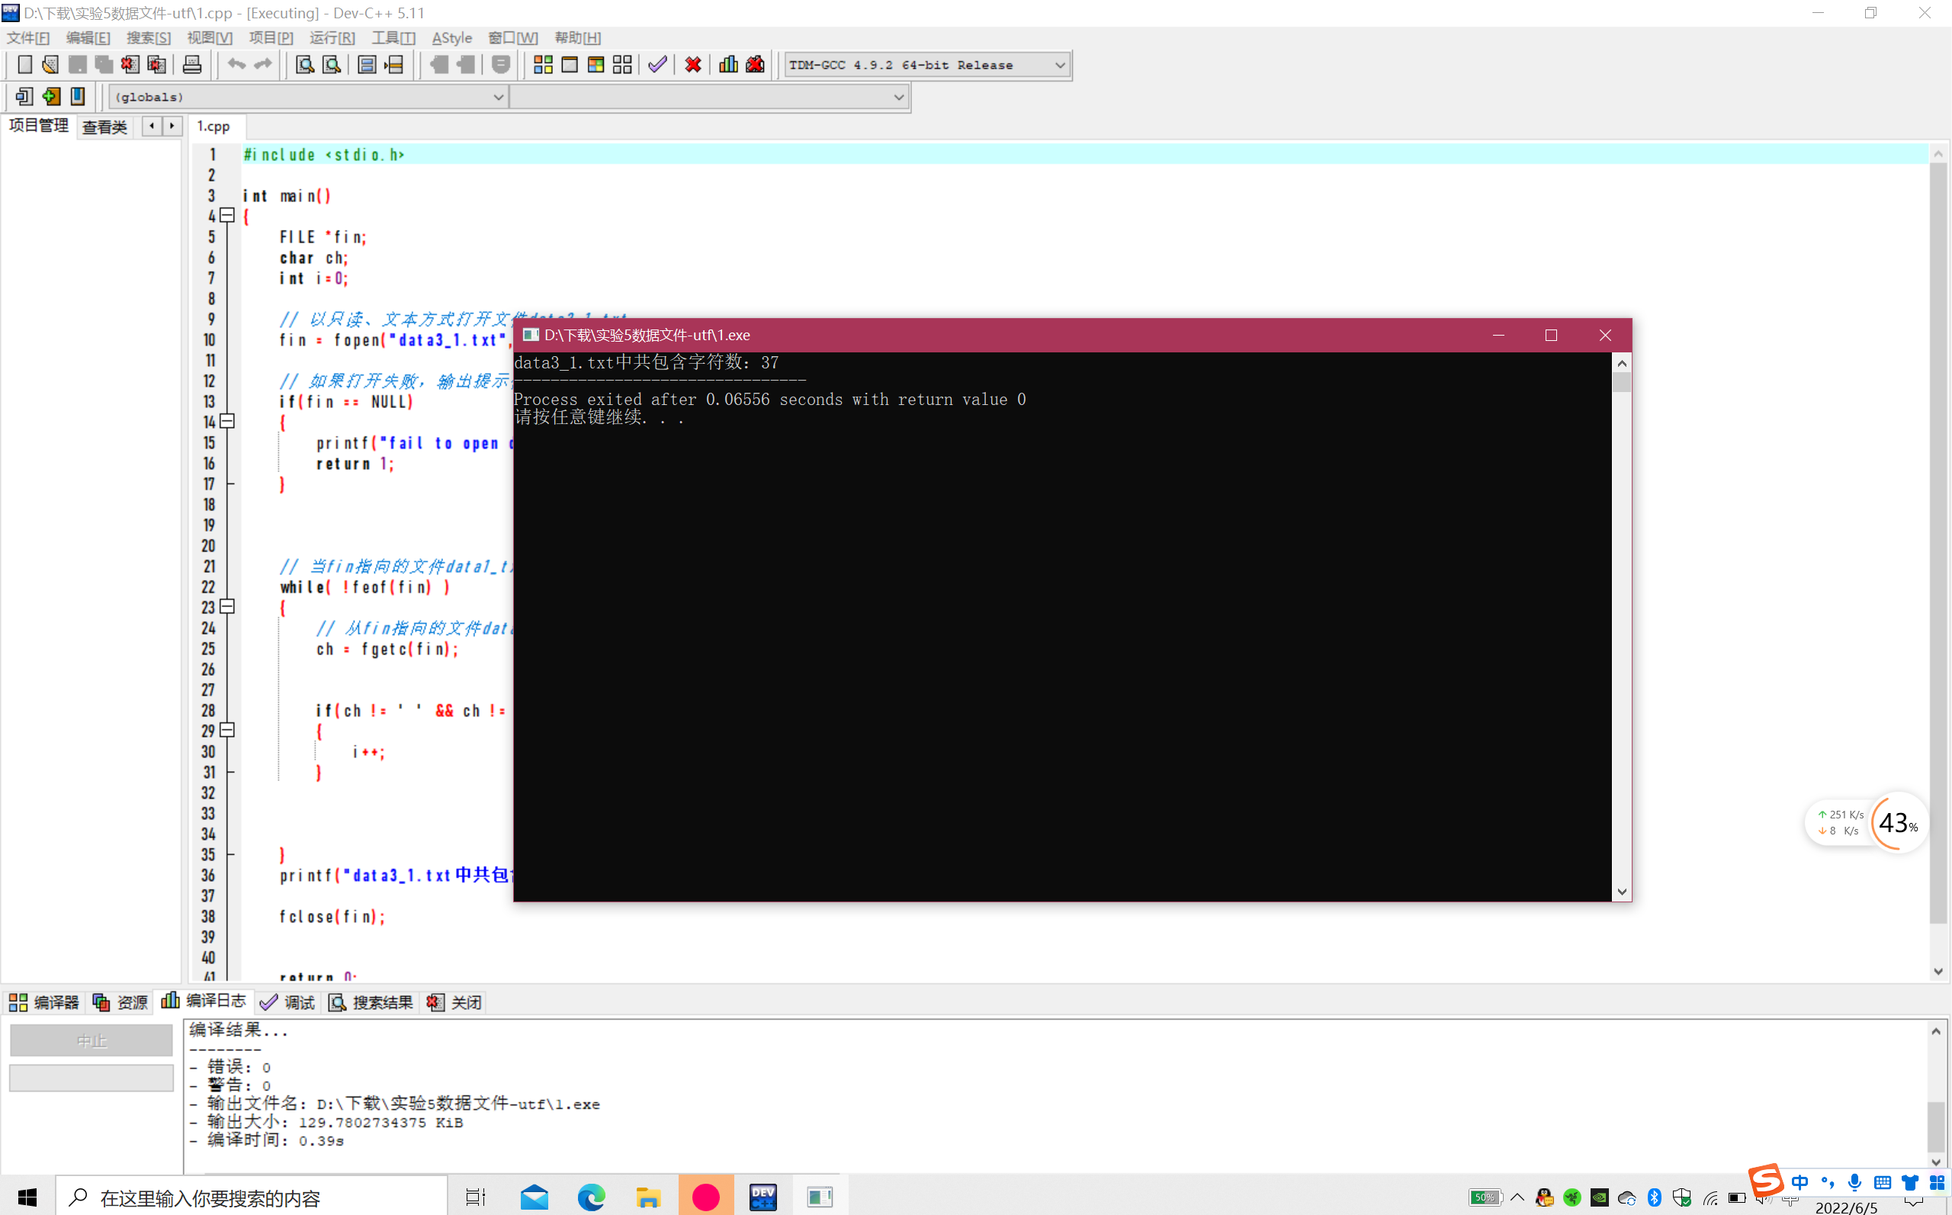The image size is (1952, 1215).
Task: Click the Compile toolbar icon
Action: click(x=543, y=65)
